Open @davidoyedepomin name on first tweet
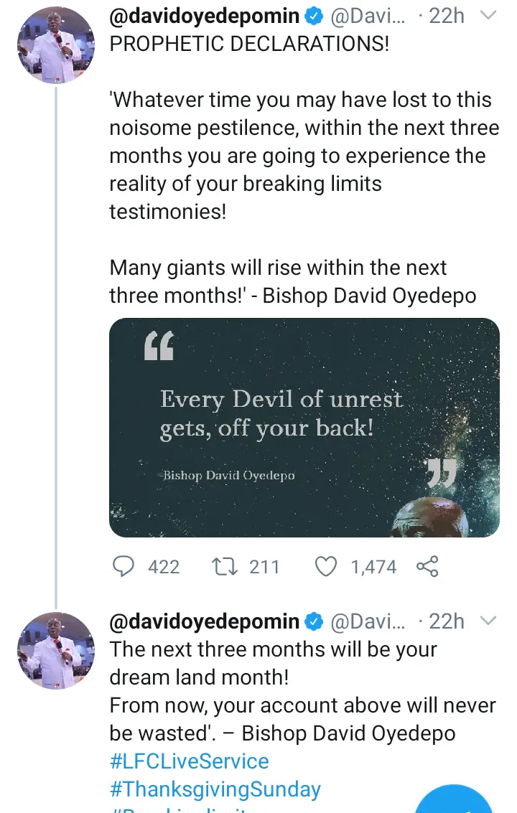The width and height of the screenshot is (517, 813). 204,15
